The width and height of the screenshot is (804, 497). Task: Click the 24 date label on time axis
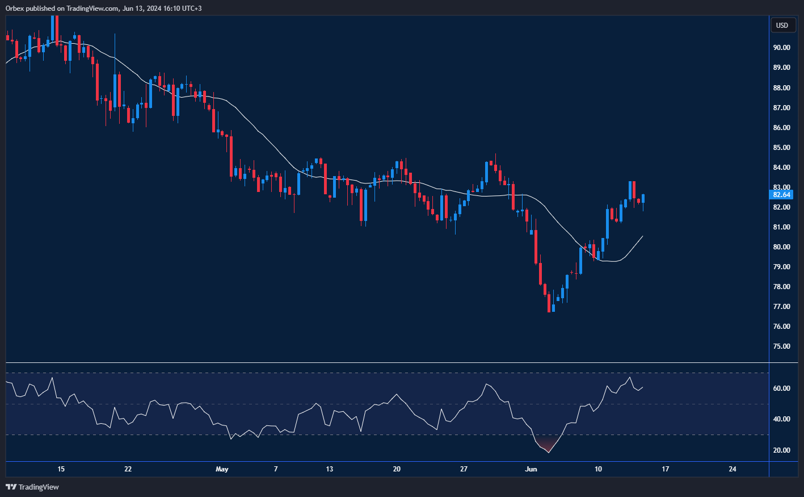(733, 469)
